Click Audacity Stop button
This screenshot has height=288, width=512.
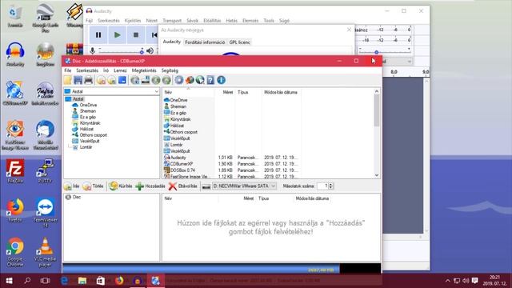pyautogui.click(x=136, y=35)
